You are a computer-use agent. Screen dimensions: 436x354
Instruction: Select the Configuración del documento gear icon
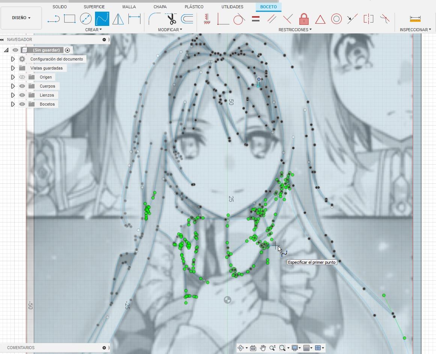[22, 59]
